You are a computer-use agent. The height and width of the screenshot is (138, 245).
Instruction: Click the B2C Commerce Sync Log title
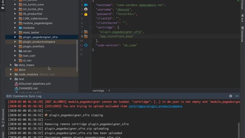click(x=24, y=96)
